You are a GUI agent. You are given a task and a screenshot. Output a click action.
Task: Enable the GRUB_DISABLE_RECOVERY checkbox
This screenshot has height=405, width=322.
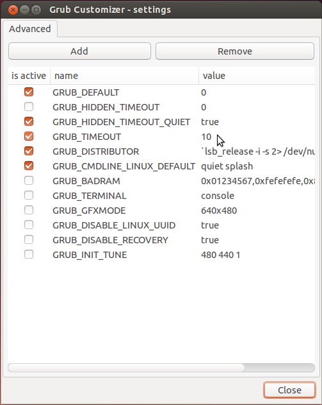click(29, 239)
